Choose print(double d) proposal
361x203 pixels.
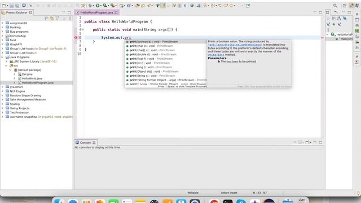(165, 54)
